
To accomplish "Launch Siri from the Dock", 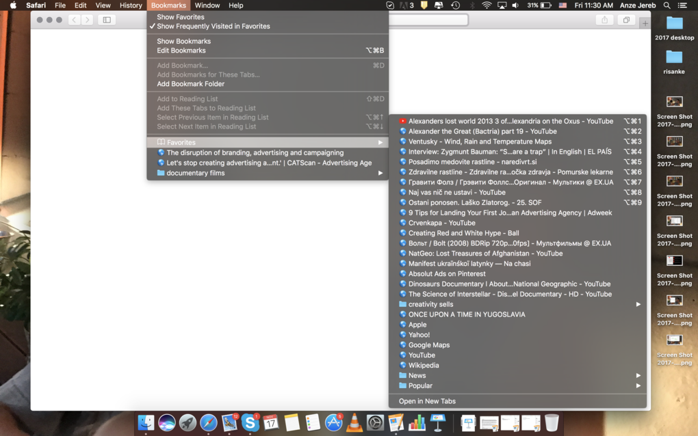I will (167, 422).
